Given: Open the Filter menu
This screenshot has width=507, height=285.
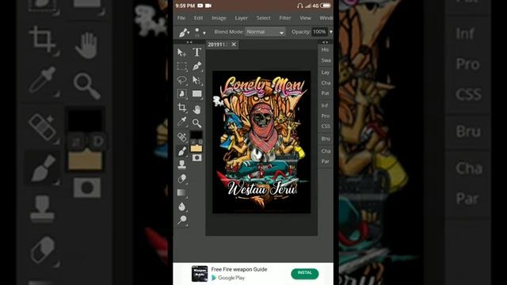Looking at the screenshot, I should coord(285,18).
